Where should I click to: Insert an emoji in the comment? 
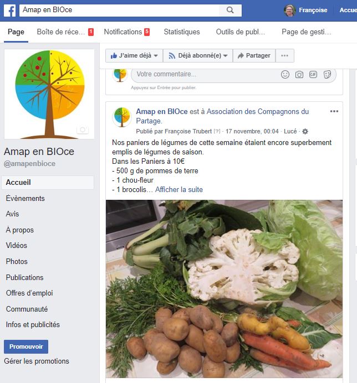[285, 74]
